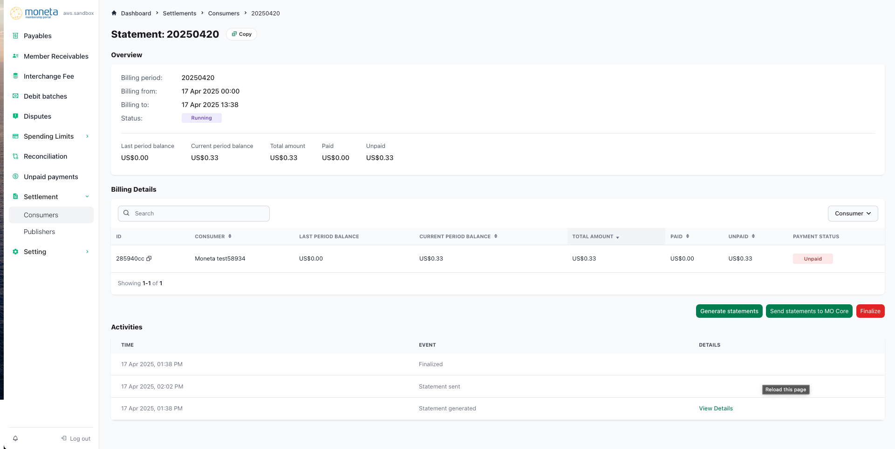Click the Spending Limits sidebar icon
The width and height of the screenshot is (895, 449).
[x=15, y=136]
